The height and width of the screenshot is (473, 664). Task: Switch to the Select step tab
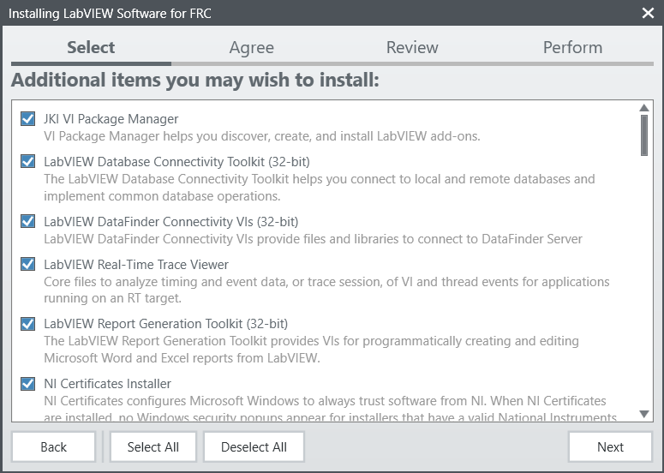[91, 48]
